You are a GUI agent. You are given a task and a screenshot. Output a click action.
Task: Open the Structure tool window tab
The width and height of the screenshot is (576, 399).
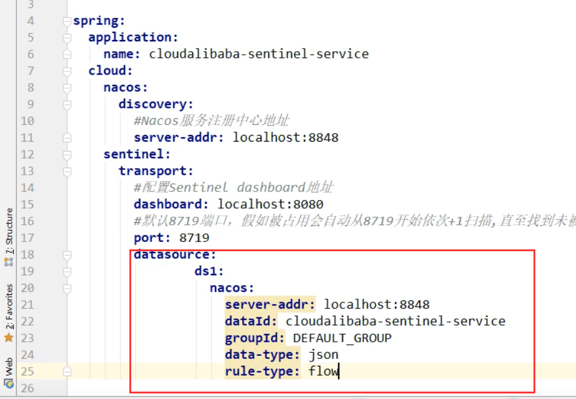[x=9, y=236]
